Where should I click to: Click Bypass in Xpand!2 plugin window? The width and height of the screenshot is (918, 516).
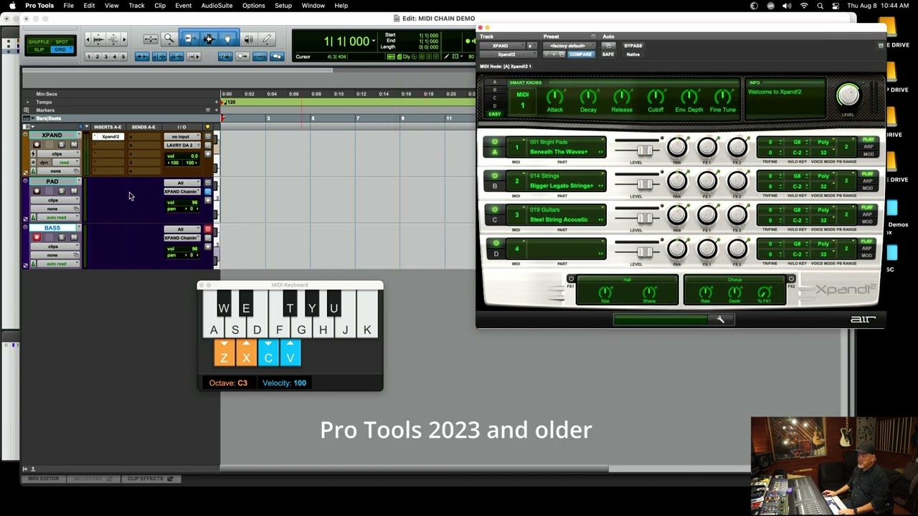coord(633,46)
